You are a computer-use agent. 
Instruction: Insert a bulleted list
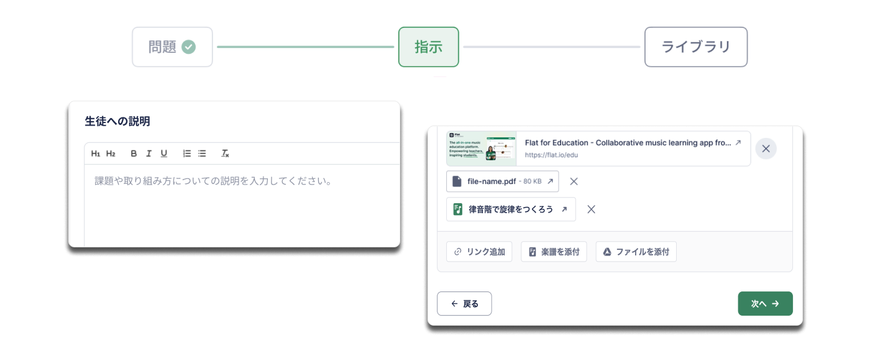click(x=202, y=153)
